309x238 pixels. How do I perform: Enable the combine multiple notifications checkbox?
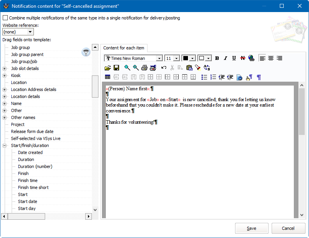(x=5, y=18)
